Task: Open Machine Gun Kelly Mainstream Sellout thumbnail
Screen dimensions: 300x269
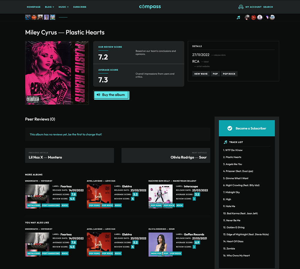Action: tap(160, 196)
